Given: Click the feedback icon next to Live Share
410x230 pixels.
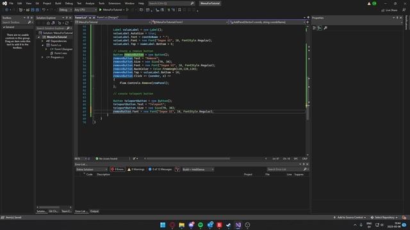Looking at the screenshot, I should click(x=404, y=10).
